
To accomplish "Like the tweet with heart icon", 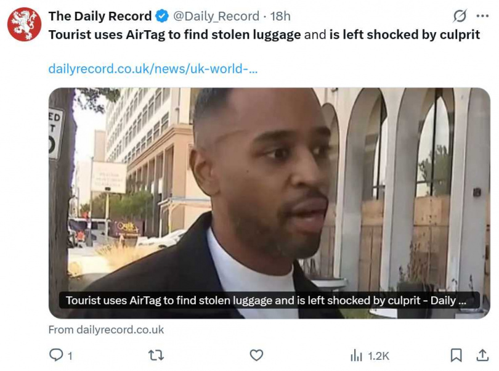I will pos(256,355).
